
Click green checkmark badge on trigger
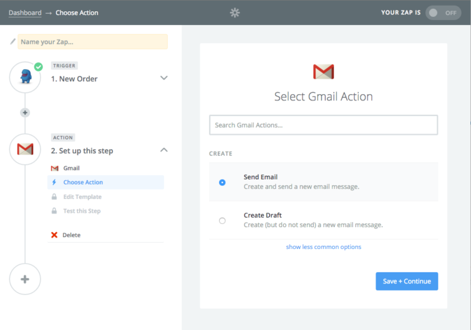[38, 67]
